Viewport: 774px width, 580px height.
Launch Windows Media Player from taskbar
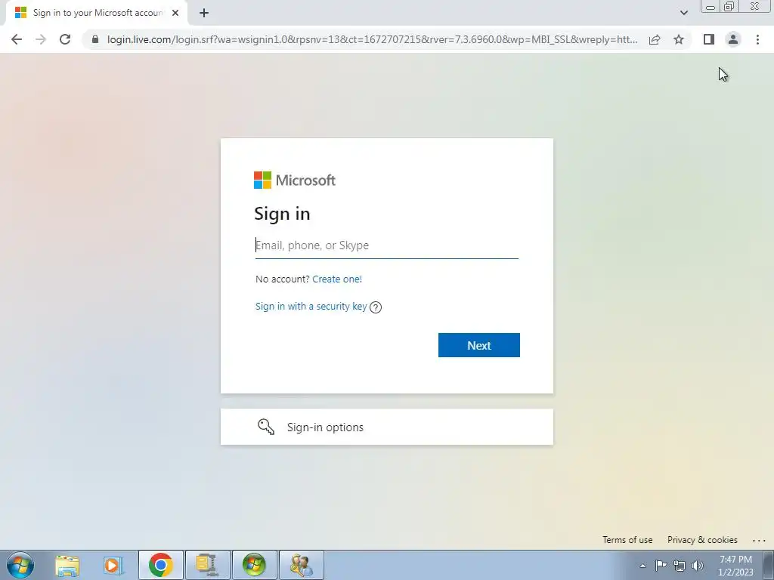tap(113, 565)
